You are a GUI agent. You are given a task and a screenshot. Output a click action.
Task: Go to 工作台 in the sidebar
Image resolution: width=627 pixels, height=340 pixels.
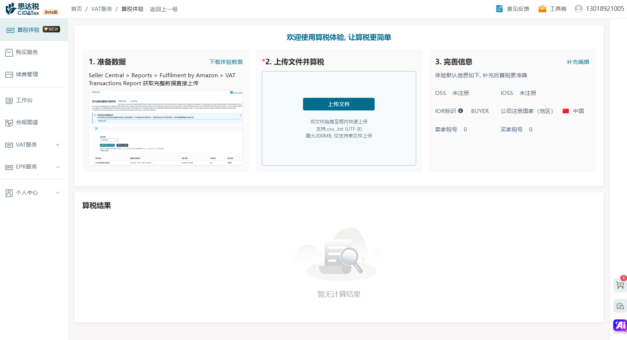(x=24, y=100)
